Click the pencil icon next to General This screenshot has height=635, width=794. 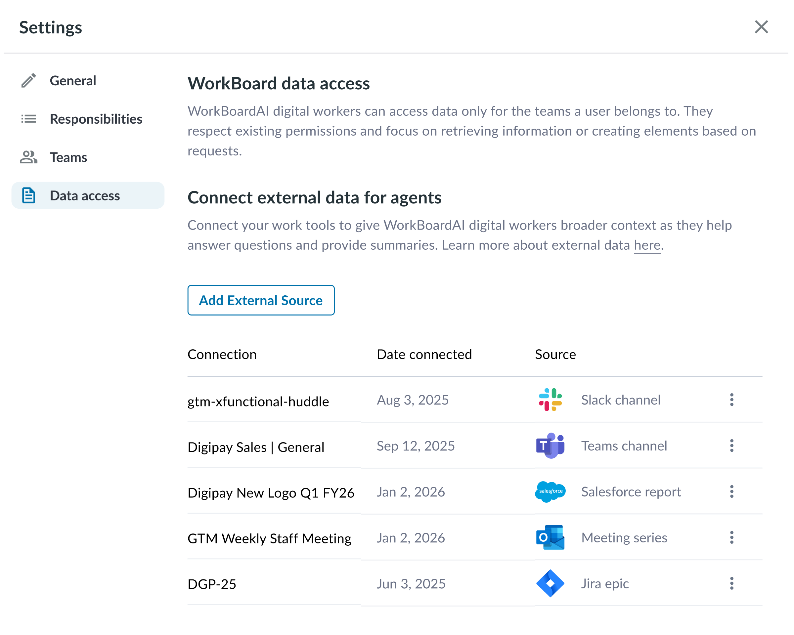tap(28, 80)
